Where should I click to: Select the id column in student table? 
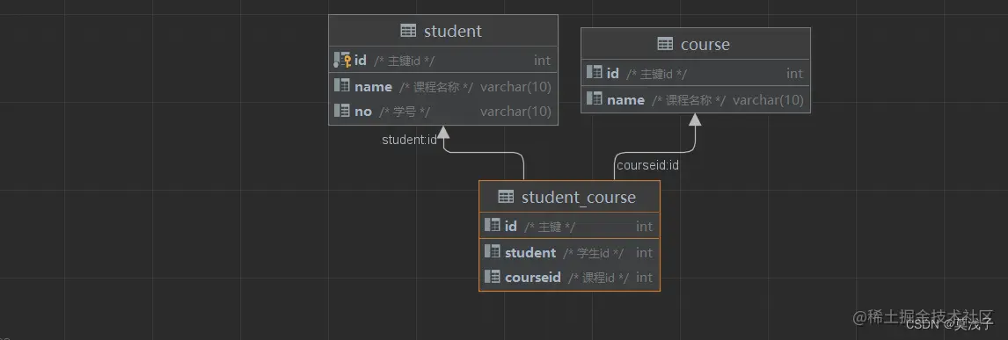click(443, 61)
